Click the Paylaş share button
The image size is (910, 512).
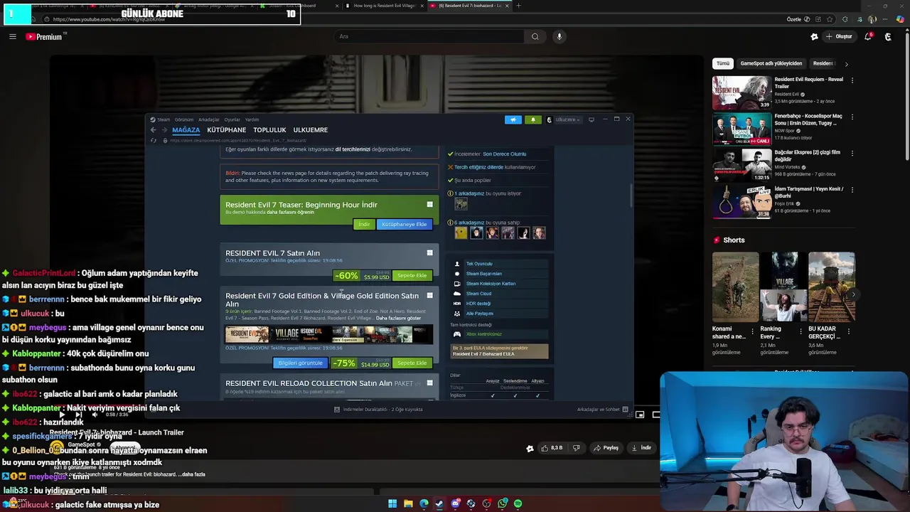606,448
